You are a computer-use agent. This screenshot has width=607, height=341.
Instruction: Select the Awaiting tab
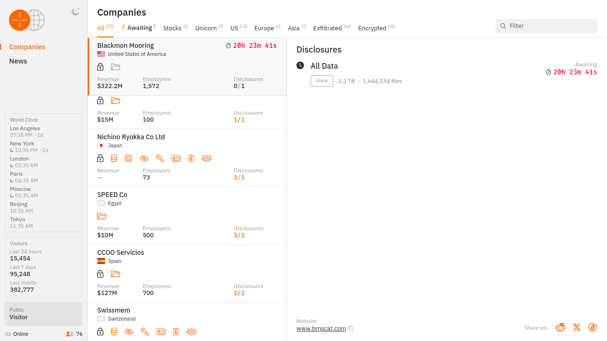point(138,28)
